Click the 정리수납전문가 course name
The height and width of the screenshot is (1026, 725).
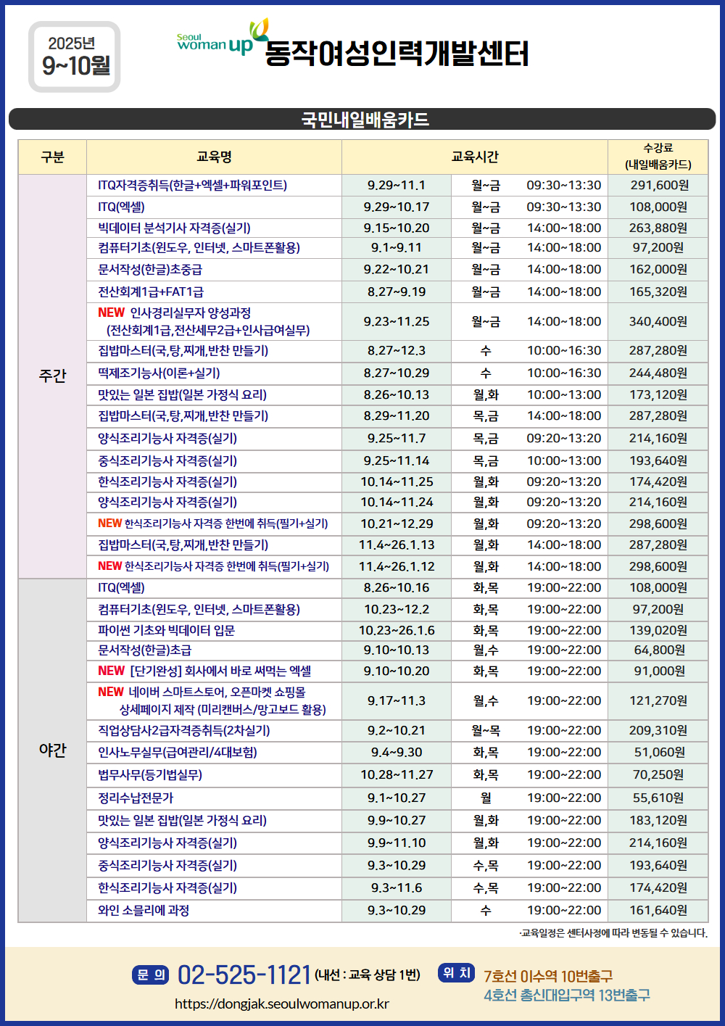click(x=136, y=798)
